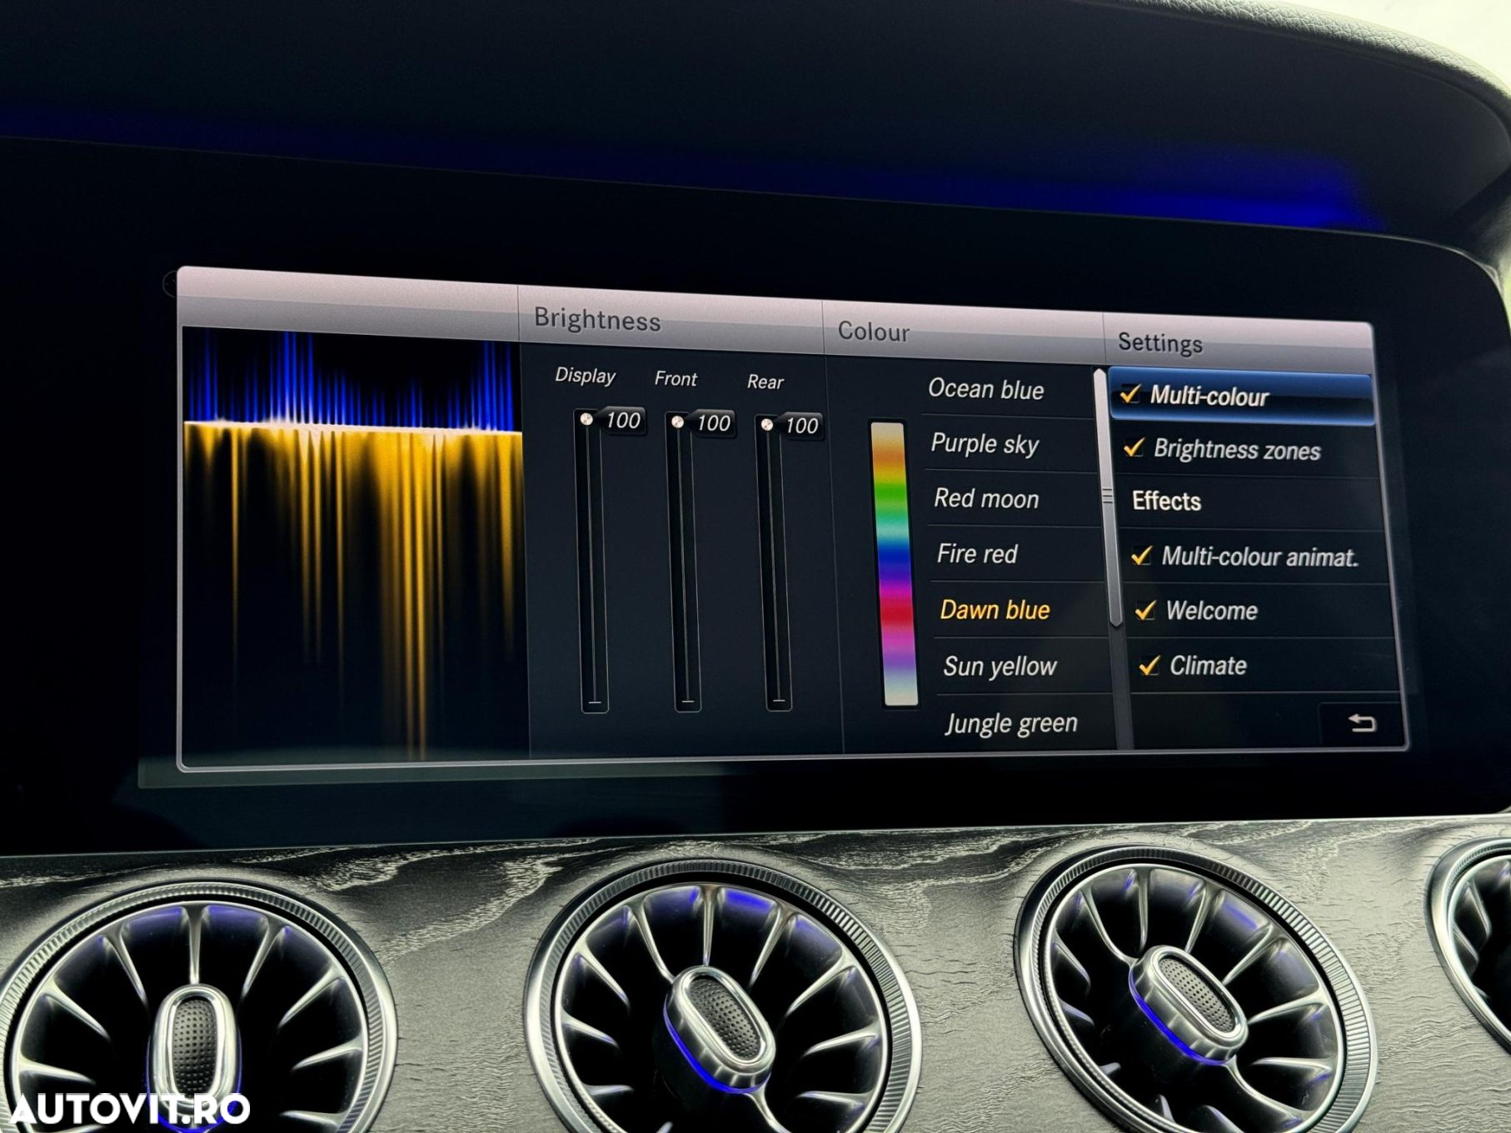Click the Display slider label

[585, 376]
